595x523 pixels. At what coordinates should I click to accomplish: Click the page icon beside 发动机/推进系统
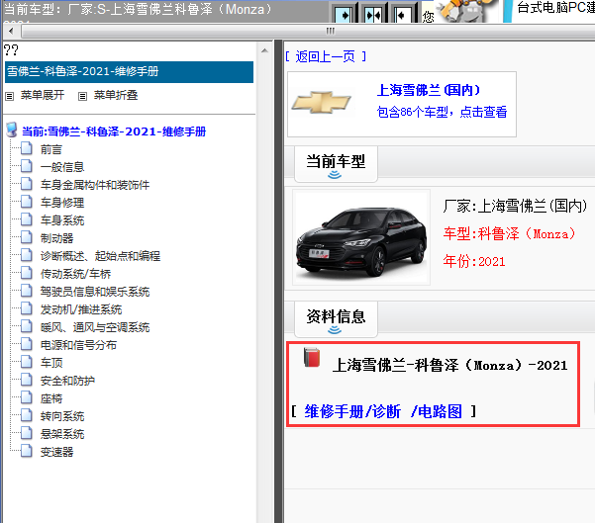(x=26, y=308)
